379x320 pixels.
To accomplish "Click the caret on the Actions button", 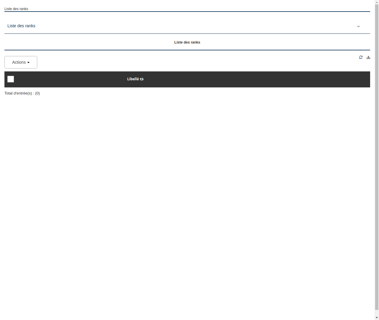I will [29, 62].
